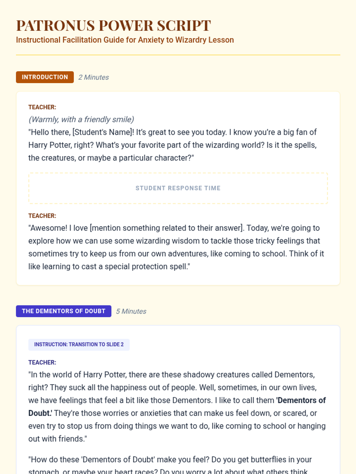
Task: Click the yellow divider line under the header
Action: click(x=178, y=55)
